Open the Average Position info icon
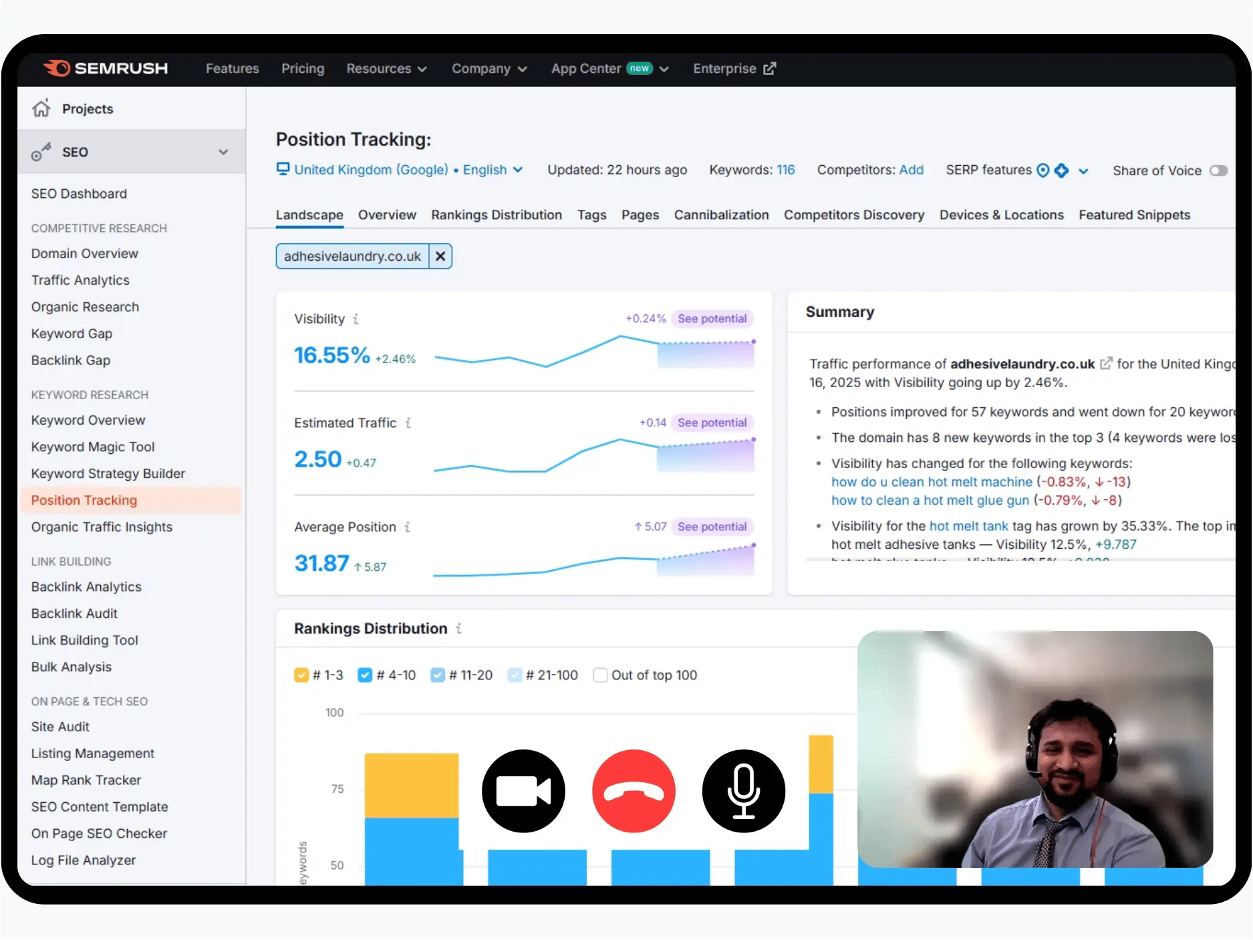This screenshot has width=1253, height=940. coord(407,527)
